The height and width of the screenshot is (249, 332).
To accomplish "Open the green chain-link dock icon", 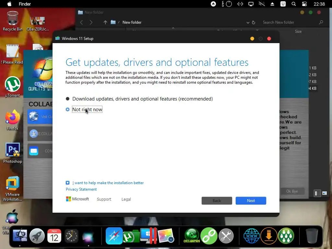I will [x=209, y=236].
